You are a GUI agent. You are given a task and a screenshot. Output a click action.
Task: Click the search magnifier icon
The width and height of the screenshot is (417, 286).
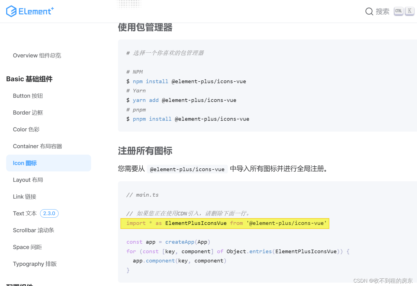pos(369,11)
